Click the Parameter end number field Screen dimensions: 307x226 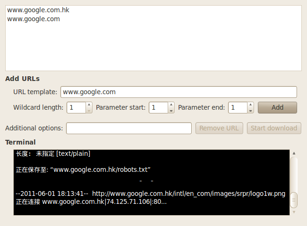(x=238, y=107)
